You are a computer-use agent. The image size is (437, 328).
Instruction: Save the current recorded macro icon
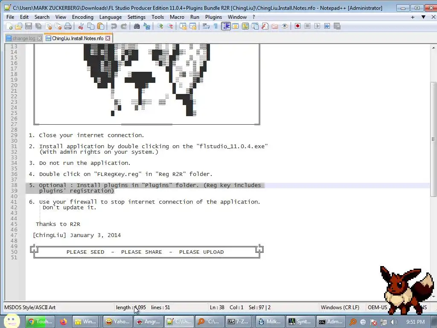(337, 26)
